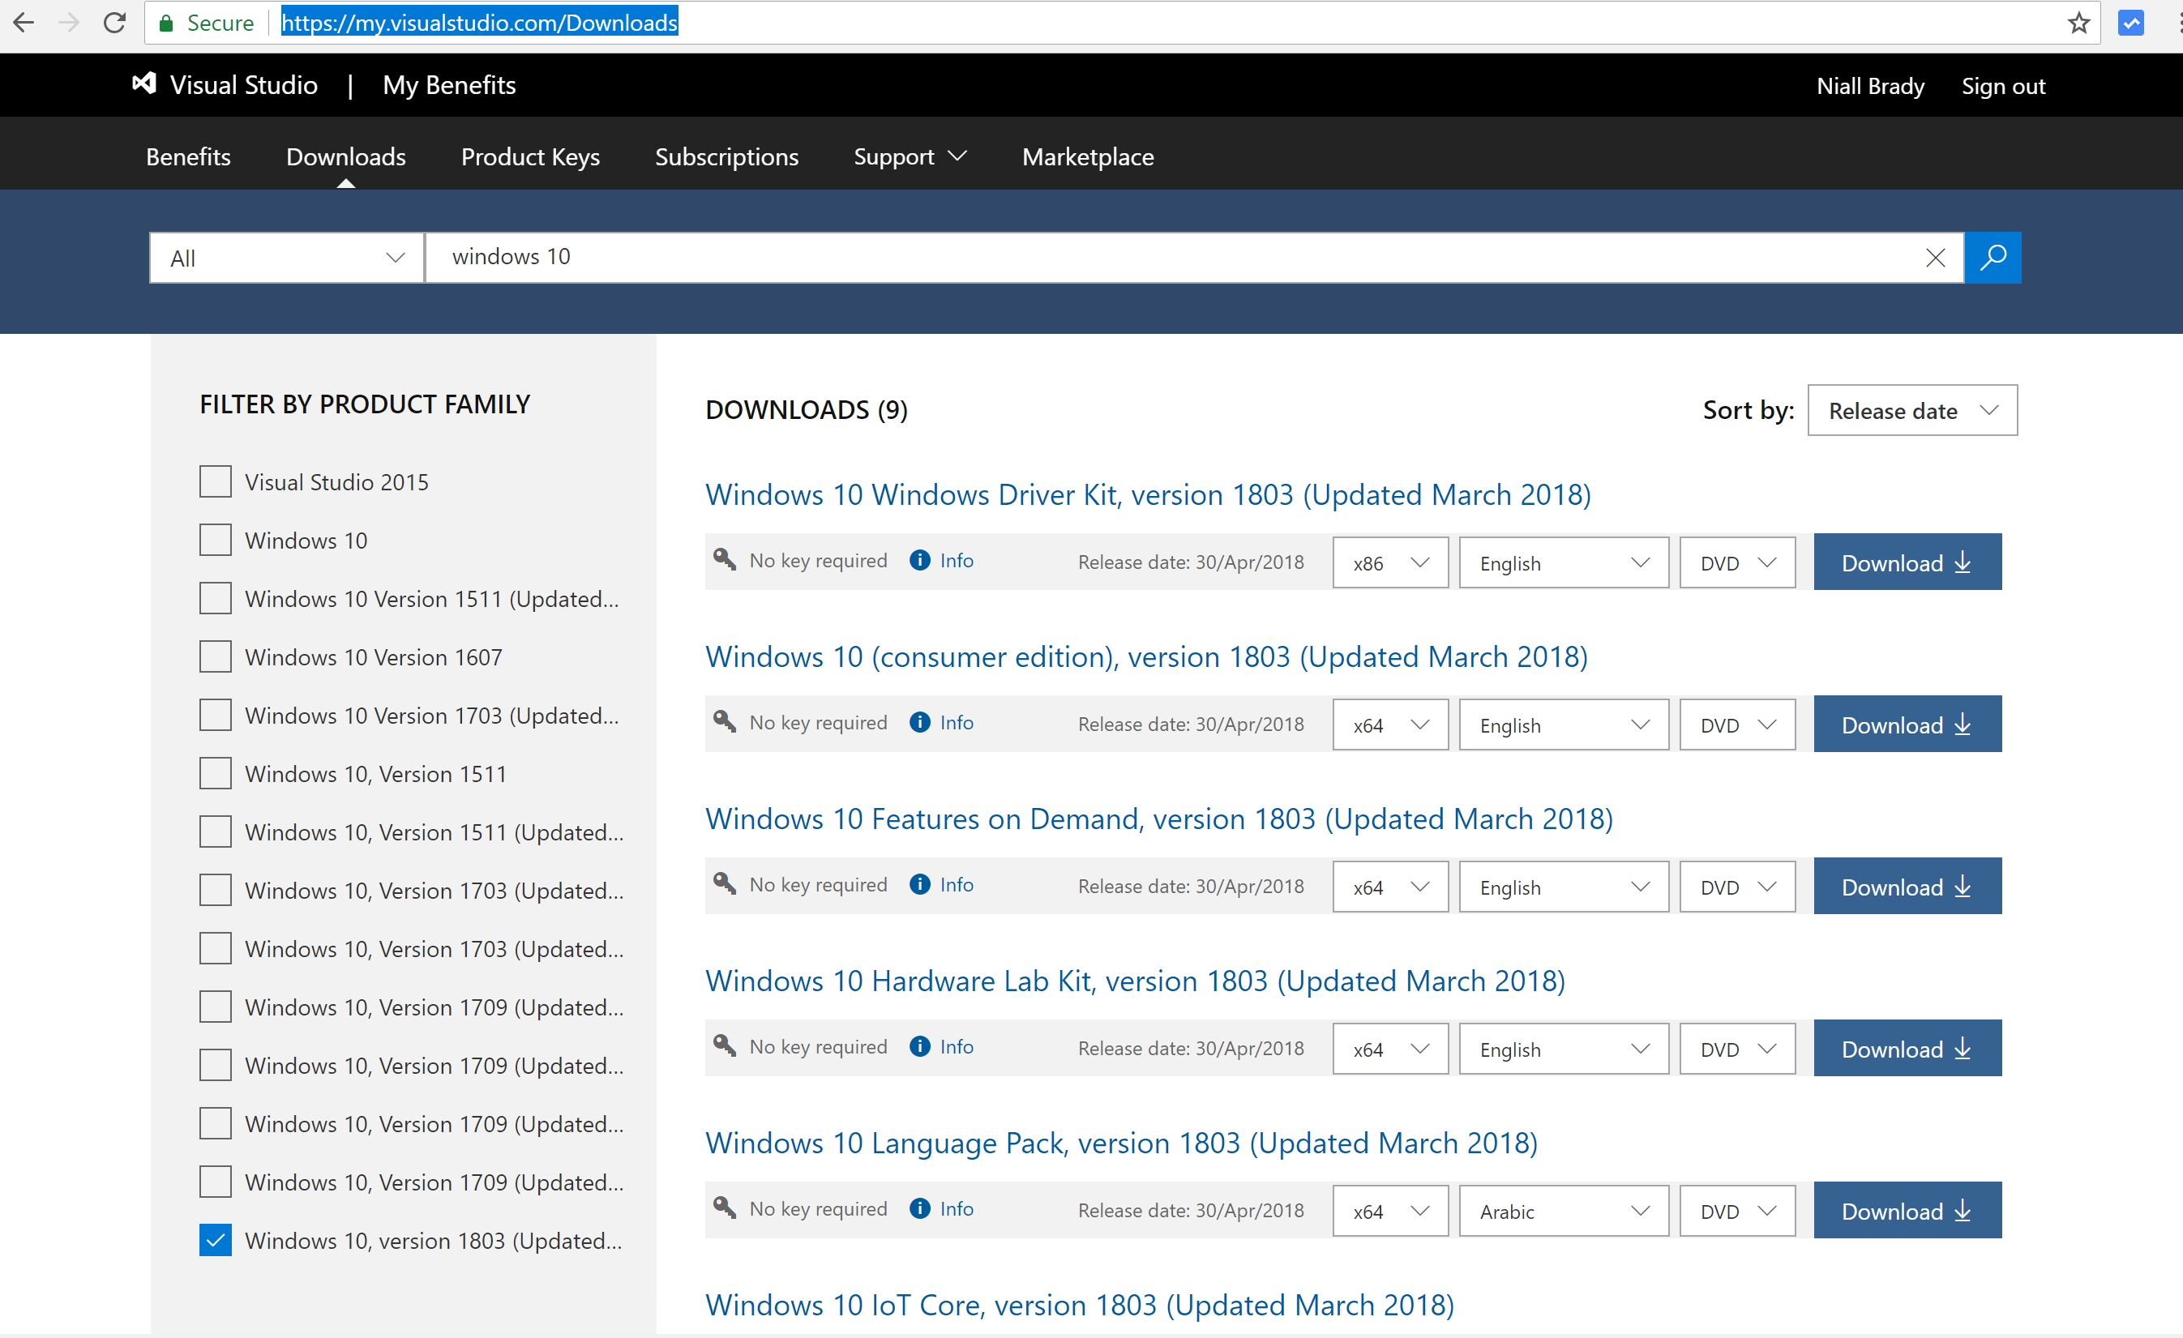Check Windows 10 Version 1703 (Updated... without comma
This screenshot has height=1338, width=2183.
216,716
